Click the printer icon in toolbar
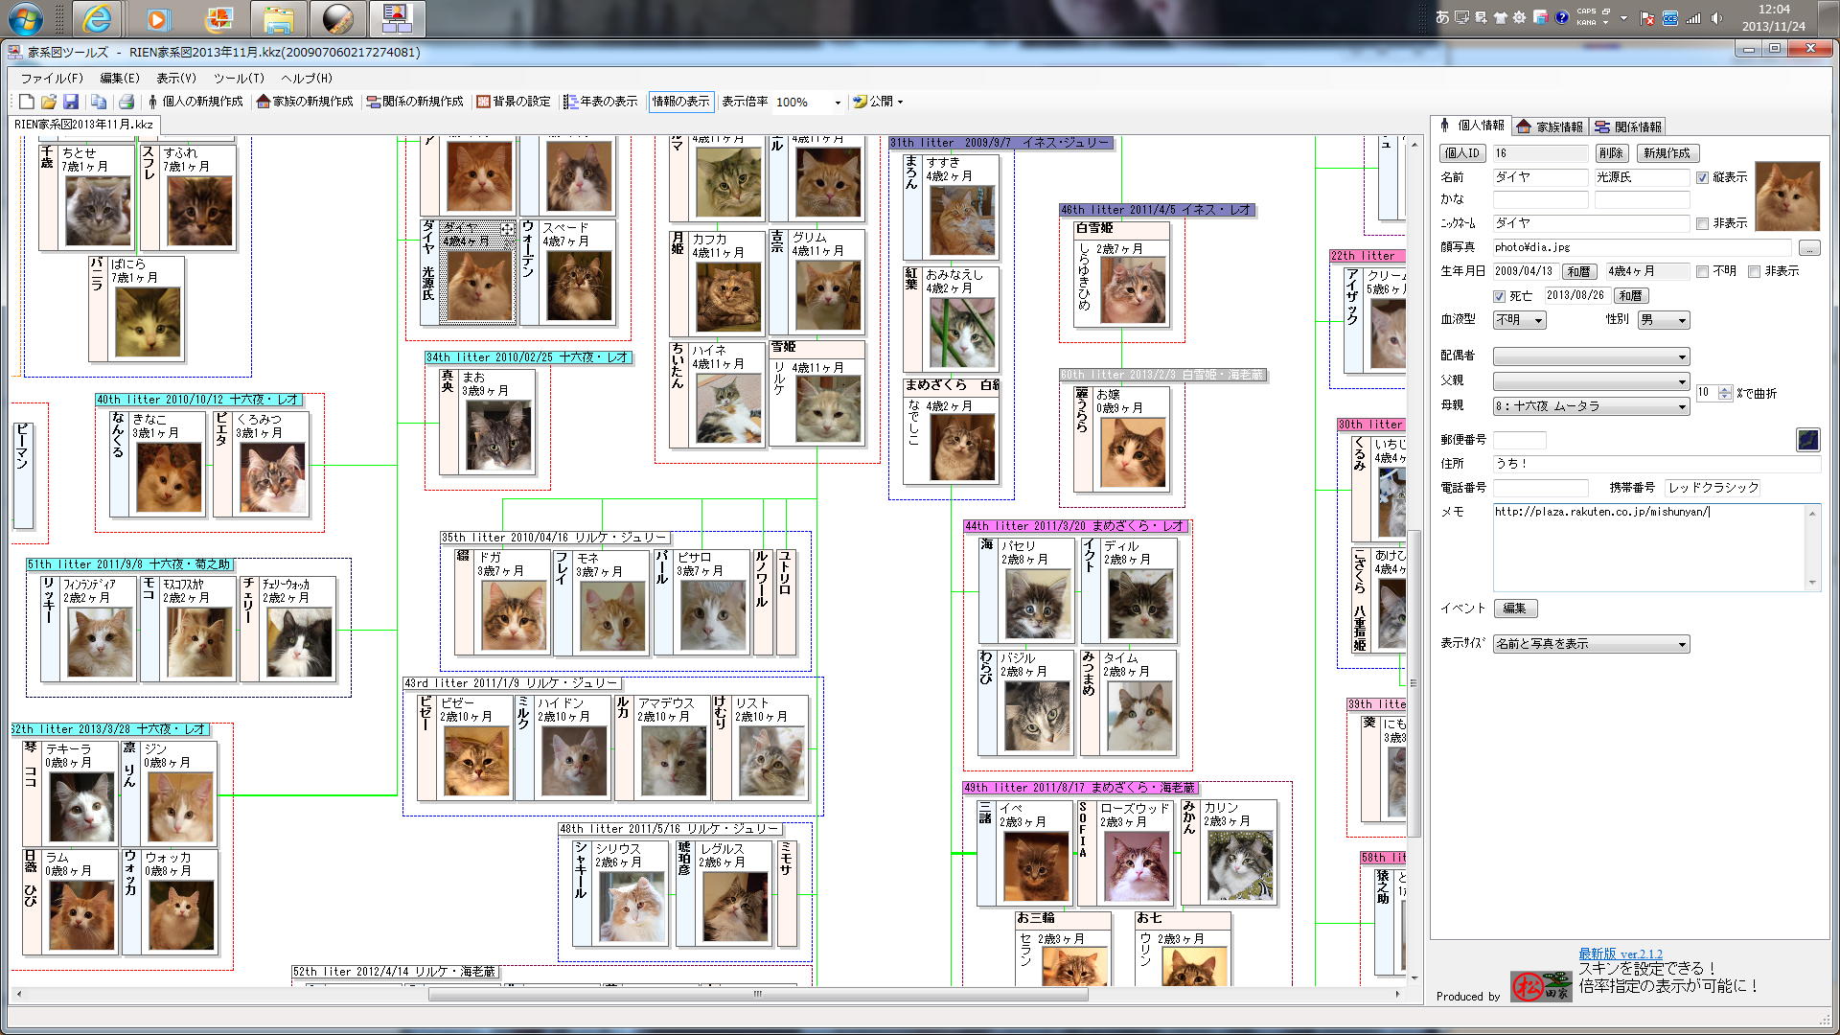 (x=126, y=102)
